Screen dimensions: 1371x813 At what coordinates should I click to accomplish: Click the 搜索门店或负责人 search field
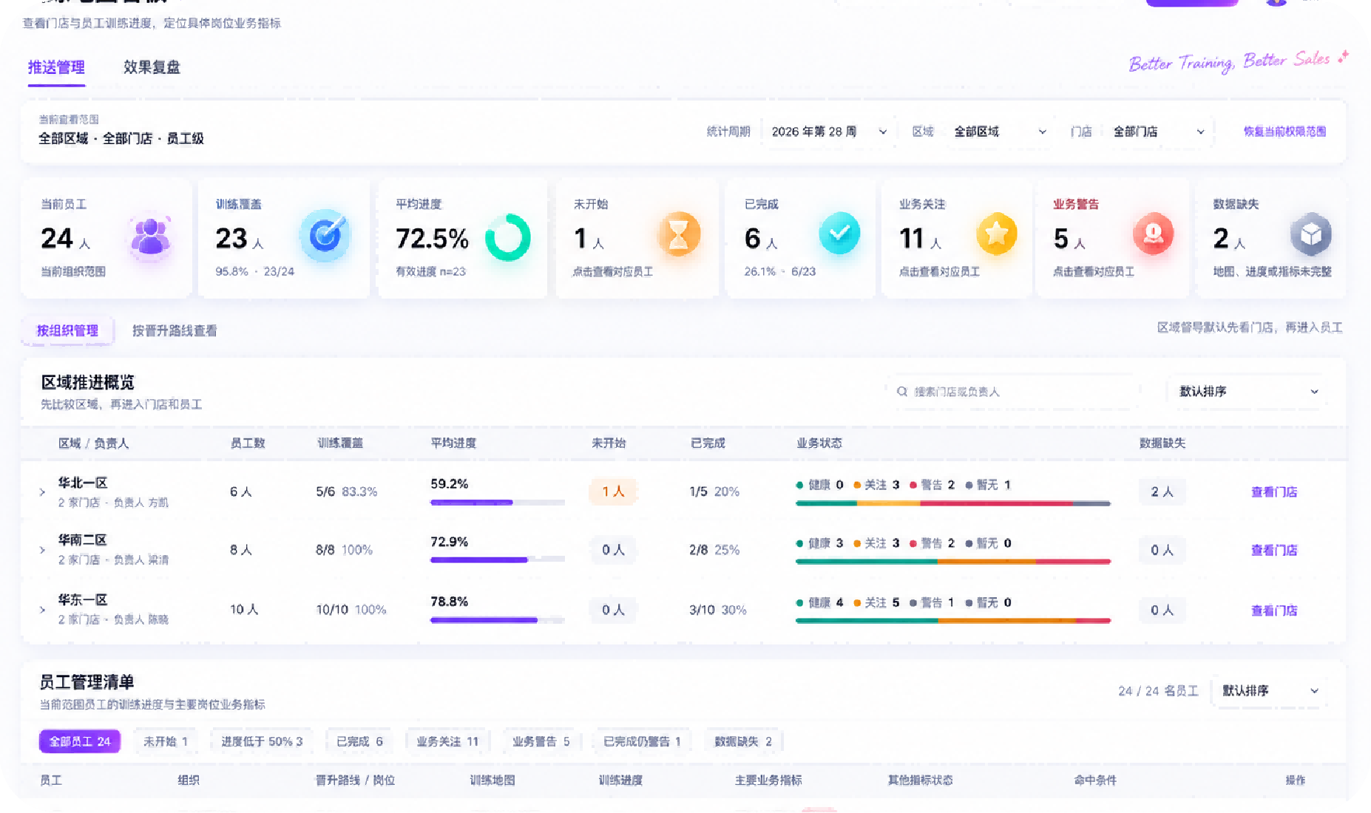click(x=1013, y=392)
